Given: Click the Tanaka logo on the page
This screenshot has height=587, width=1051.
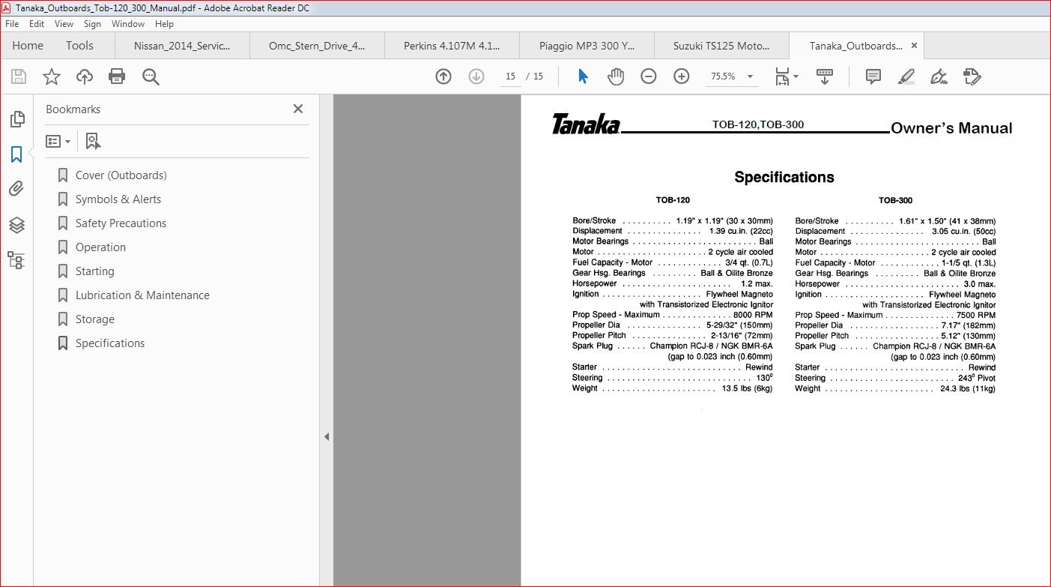Looking at the screenshot, I should click(586, 124).
